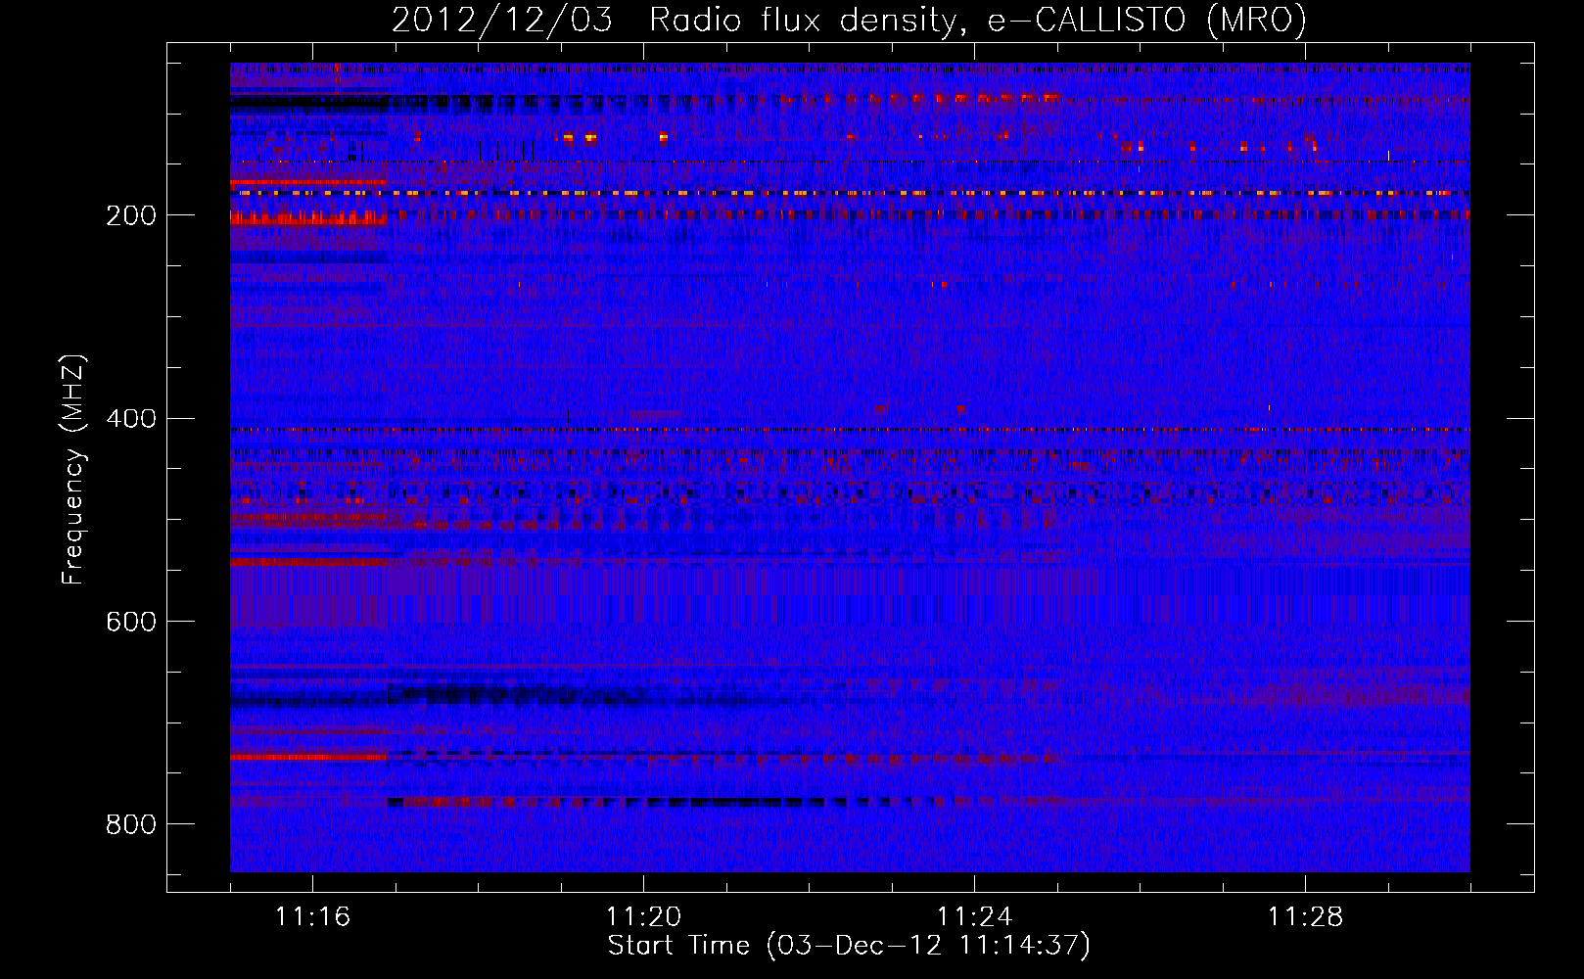Click the '11:24' time tick label
Viewport: 1584px width, 979px height.
(974, 917)
